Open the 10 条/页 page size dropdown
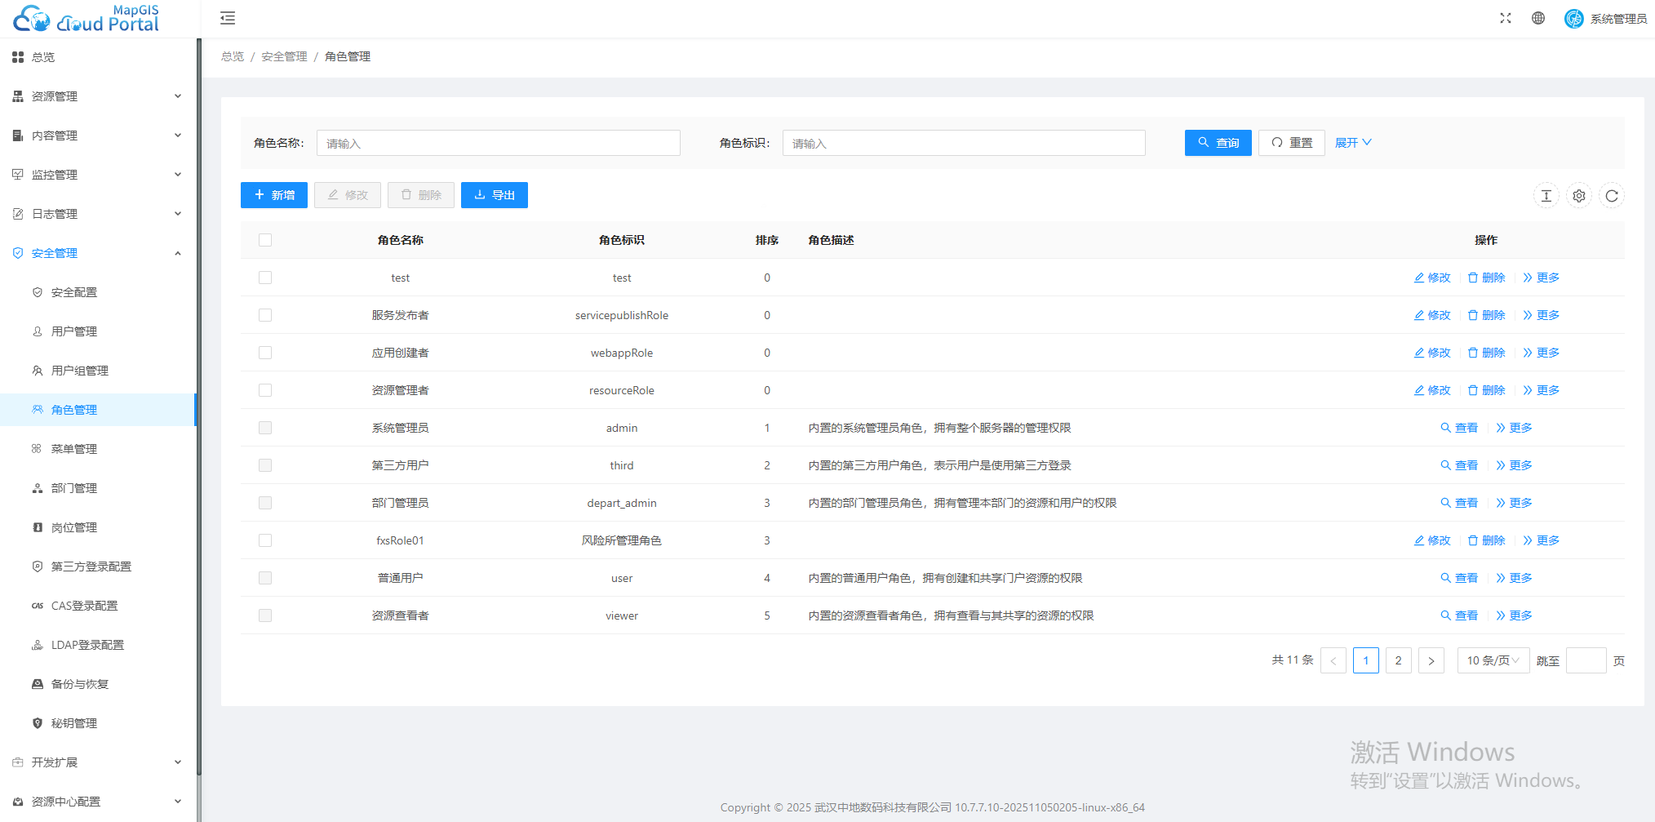This screenshot has width=1655, height=822. 1493,660
